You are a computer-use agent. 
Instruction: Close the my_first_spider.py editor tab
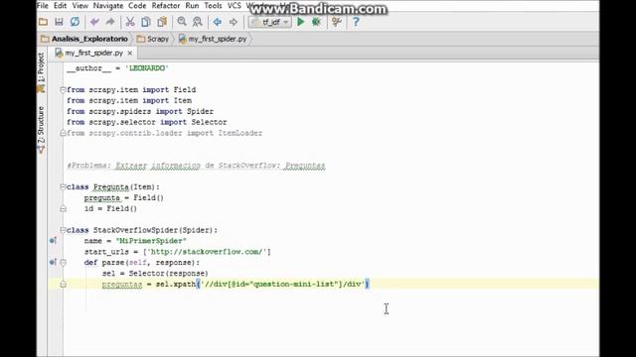click(x=130, y=53)
